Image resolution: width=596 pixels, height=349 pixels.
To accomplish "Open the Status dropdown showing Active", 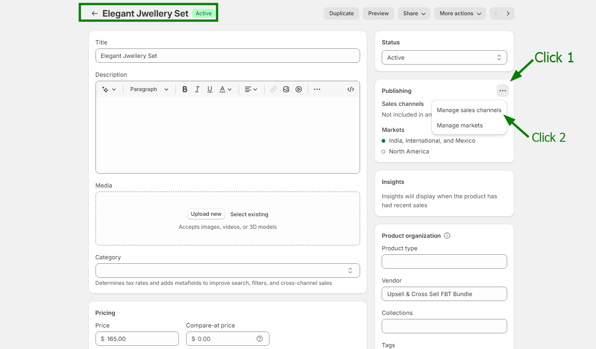I will pyautogui.click(x=444, y=57).
